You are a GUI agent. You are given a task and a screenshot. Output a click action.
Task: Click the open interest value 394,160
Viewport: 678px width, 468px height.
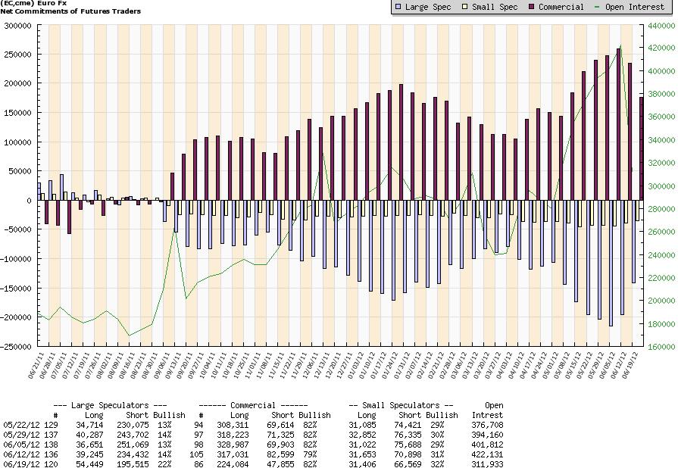pyautogui.click(x=487, y=435)
